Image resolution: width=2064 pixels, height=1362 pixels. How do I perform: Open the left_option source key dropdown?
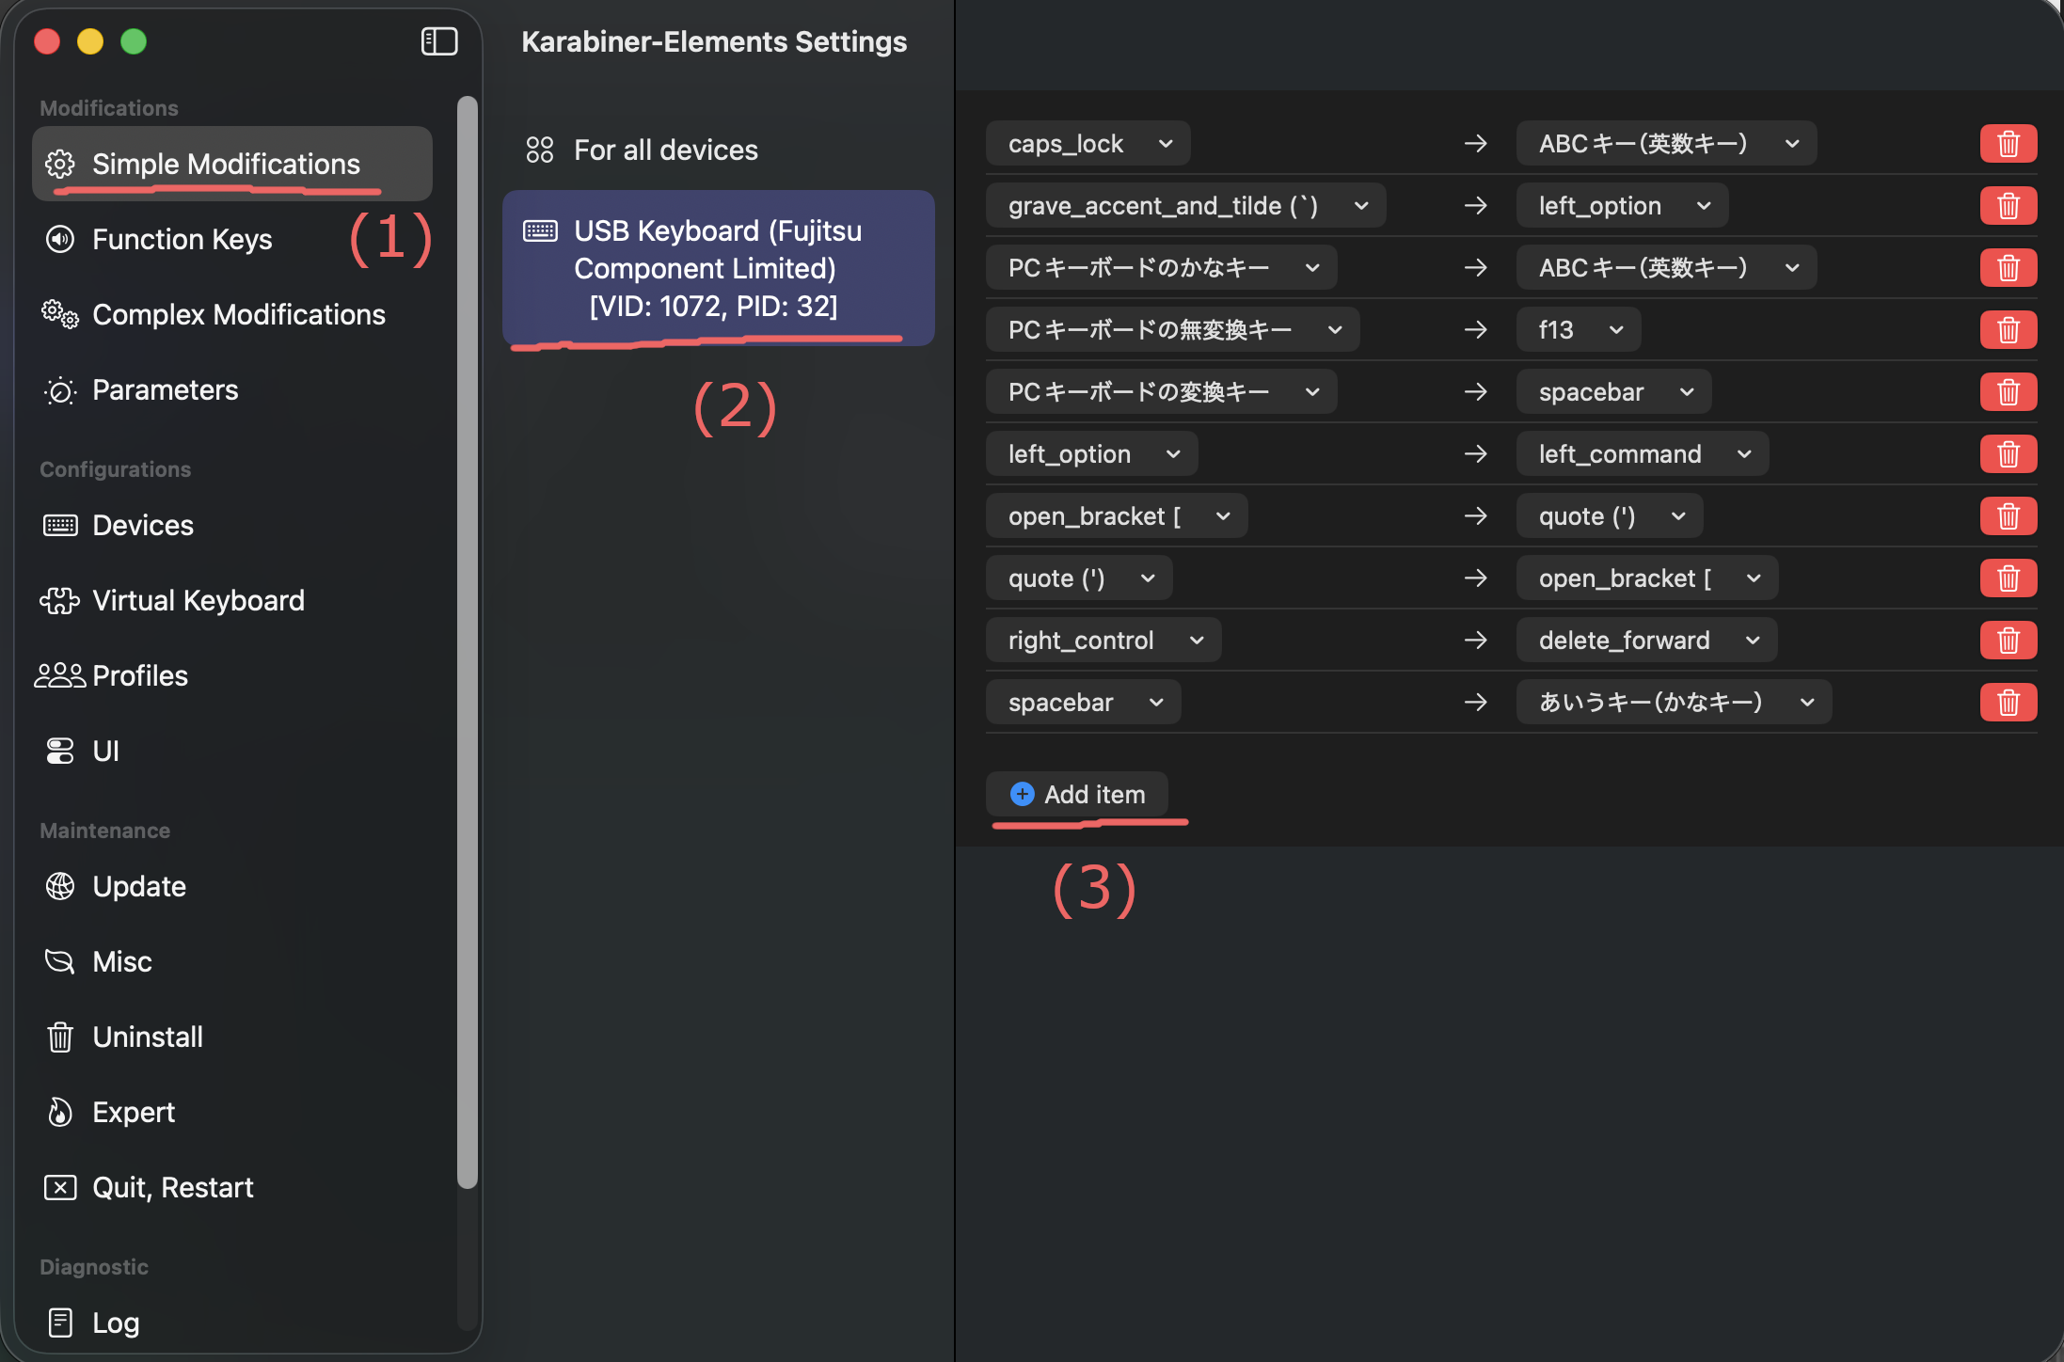[x=1092, y=454]
